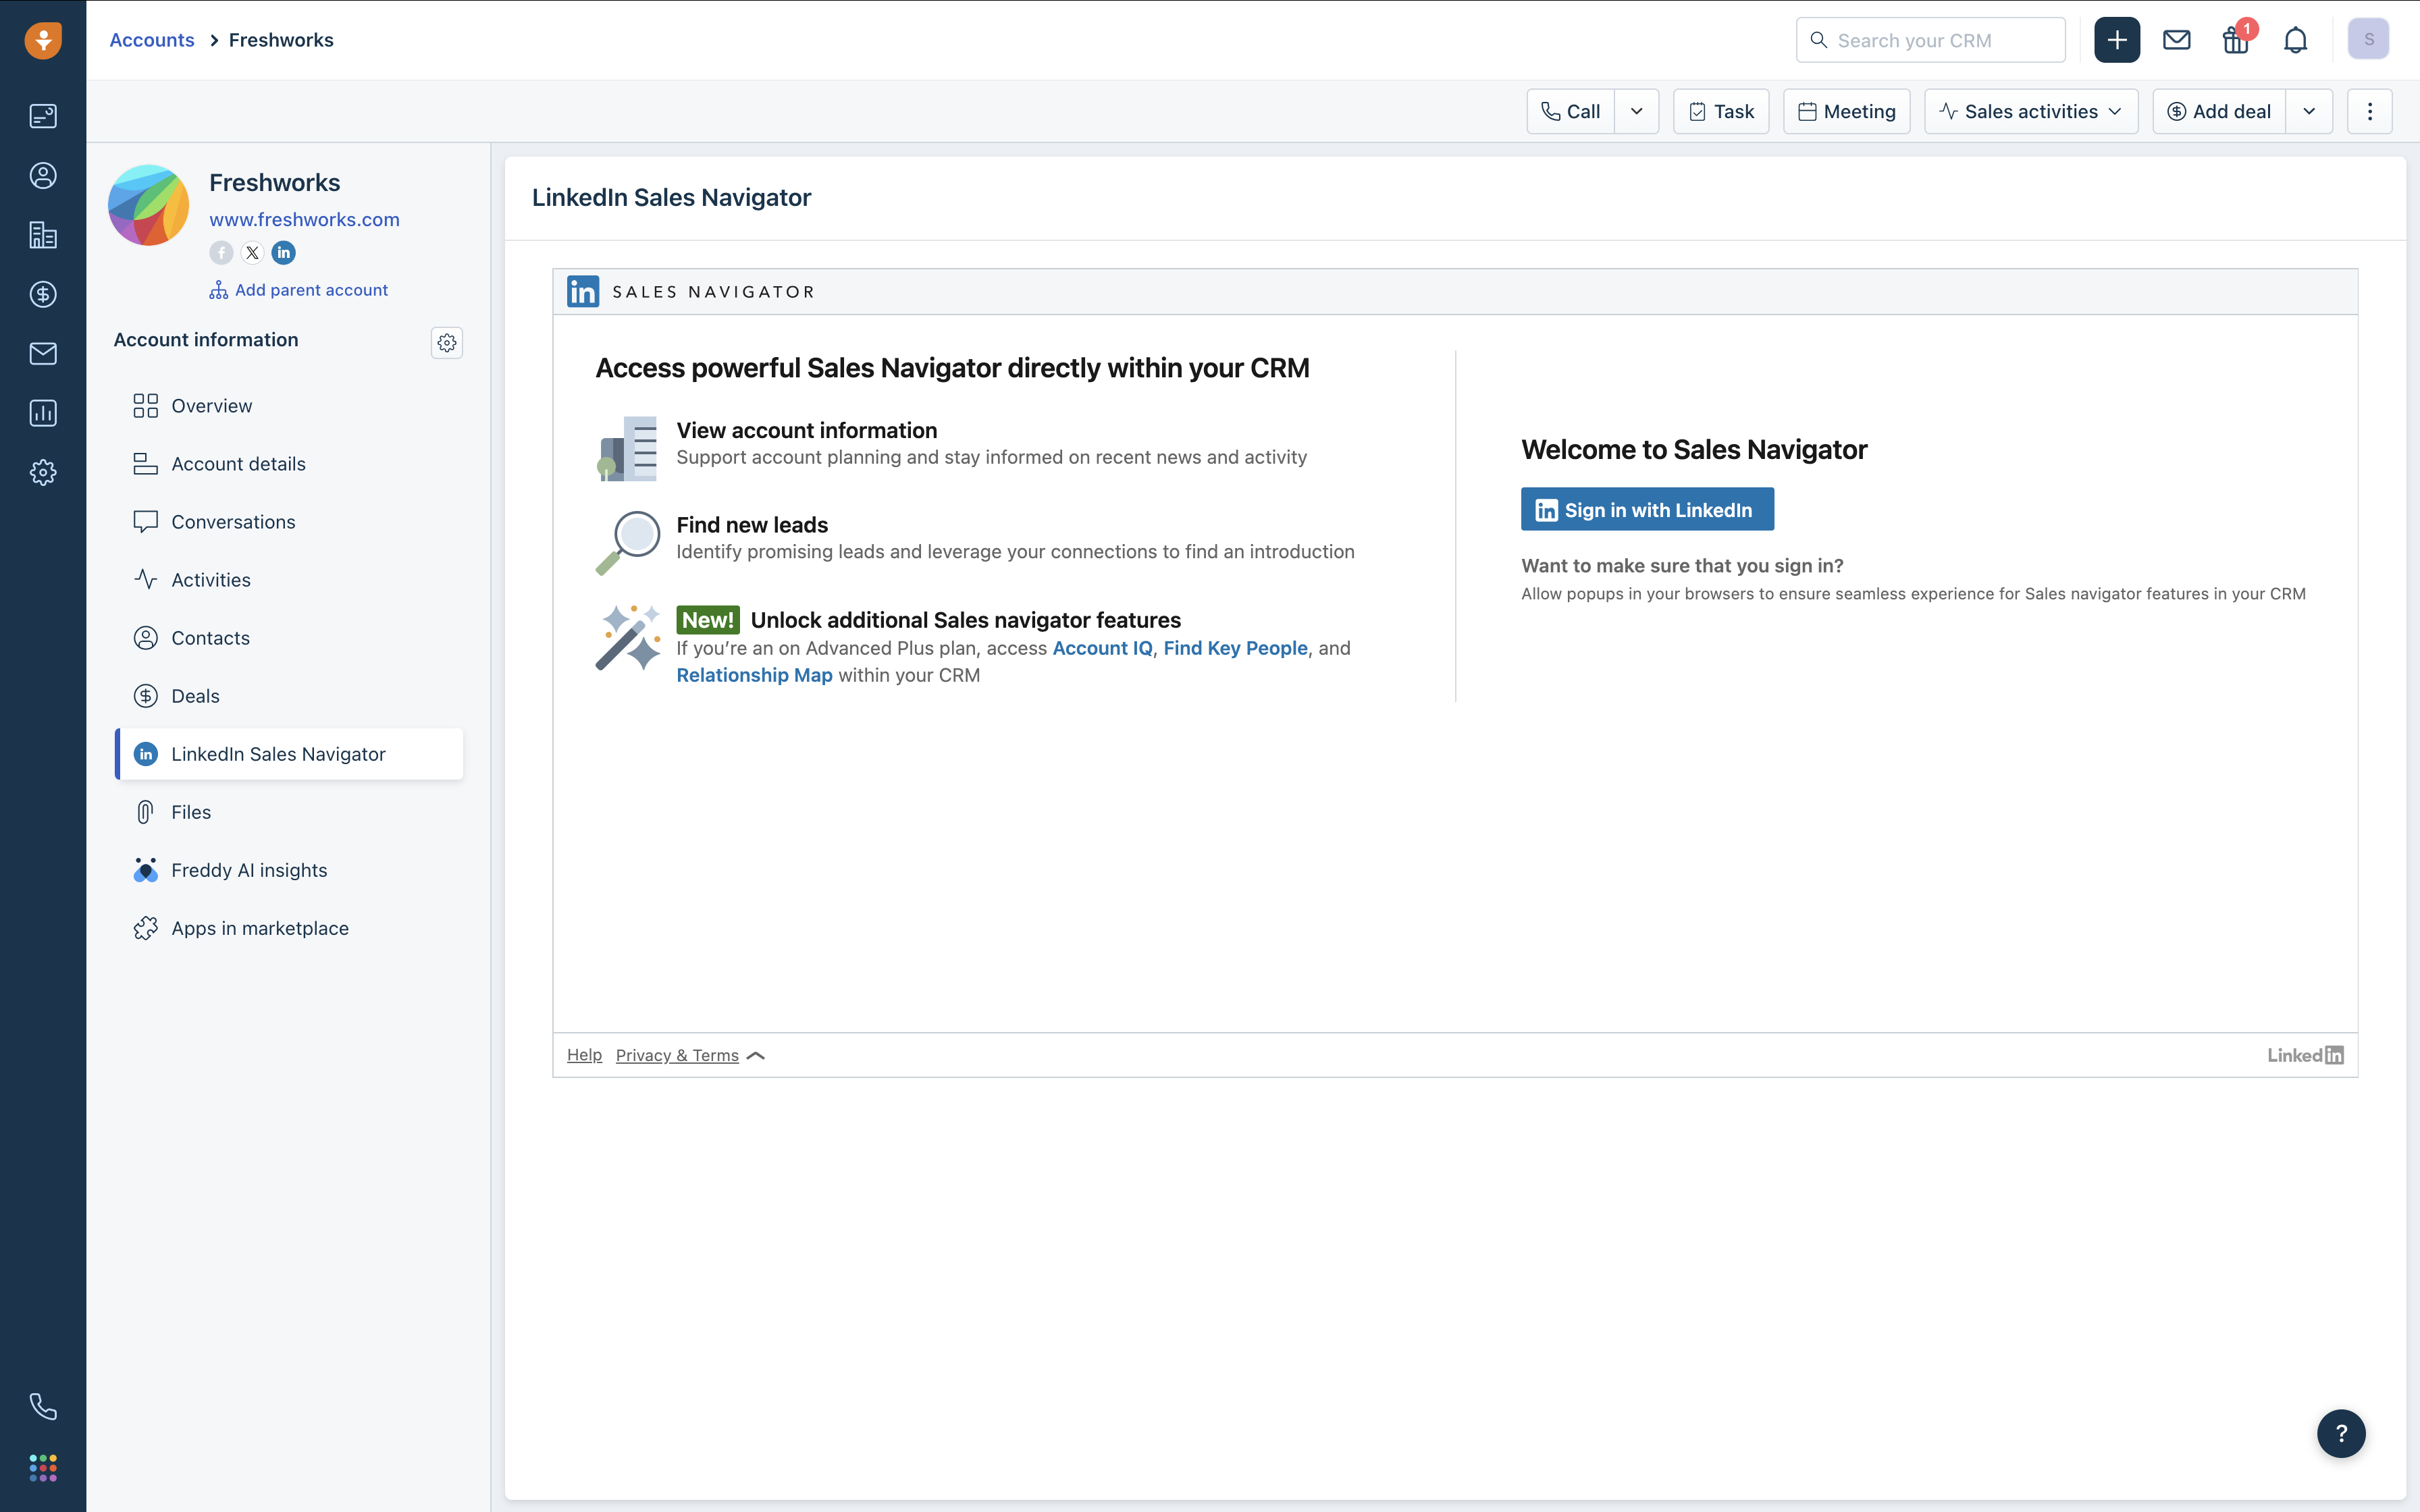Switch to Freddy AI insights section
The width and height of the screenshot is (2420, 1512).
click(x=249, y=870)
